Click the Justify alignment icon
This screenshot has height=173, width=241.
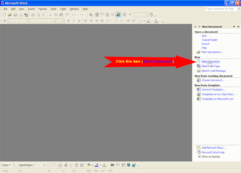coord(102,21)
